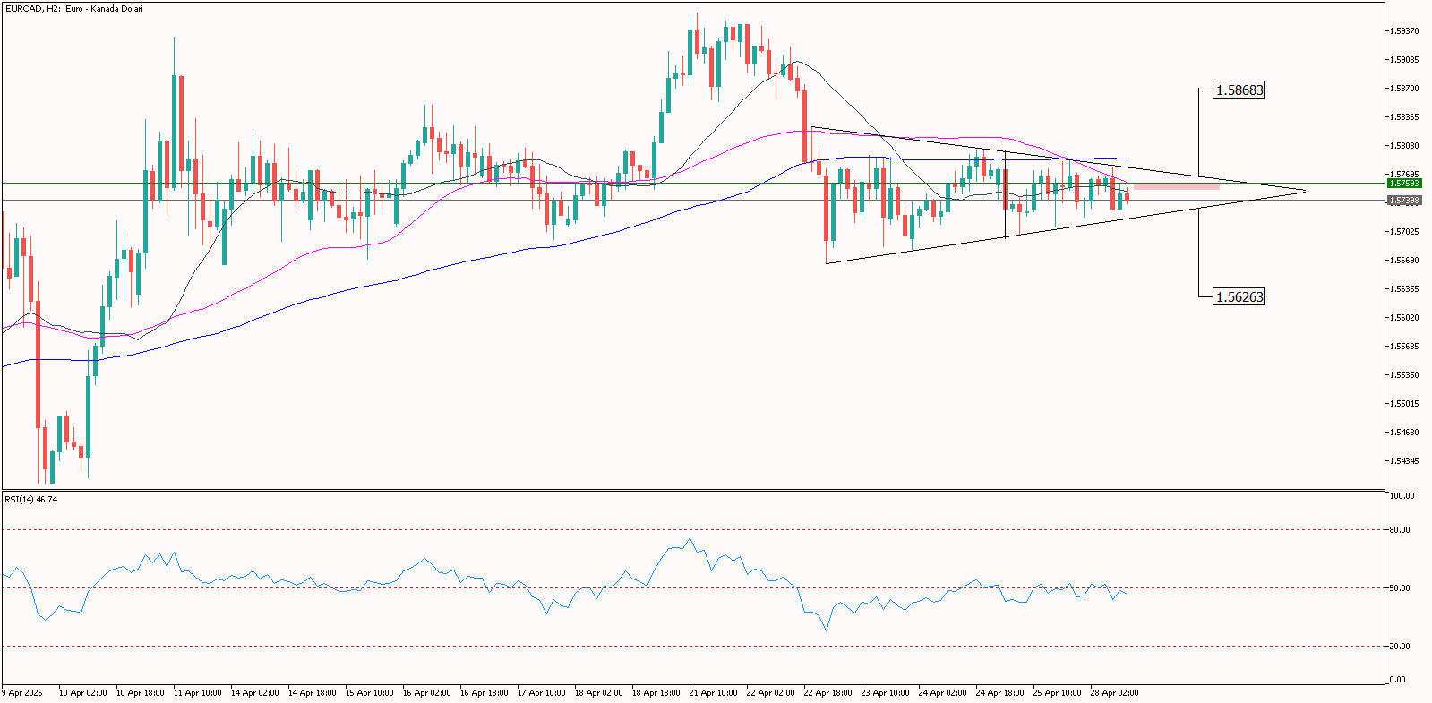This screenshot has height=703, width=1432.
Task: Click the 1.58365 price axis value
Action: pyautogui.click(x=1406, y=117)
